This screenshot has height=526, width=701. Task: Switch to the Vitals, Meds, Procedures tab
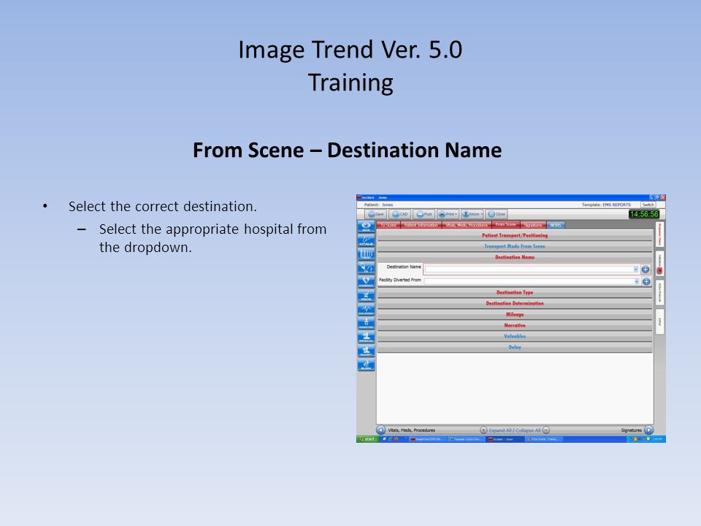point(467,225)
